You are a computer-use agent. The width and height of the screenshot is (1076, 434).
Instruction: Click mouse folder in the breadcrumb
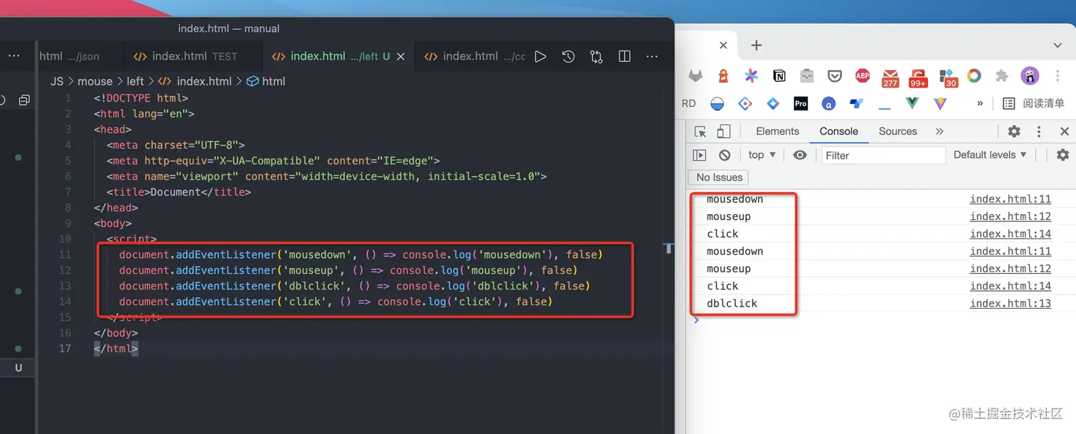(95, 81)
